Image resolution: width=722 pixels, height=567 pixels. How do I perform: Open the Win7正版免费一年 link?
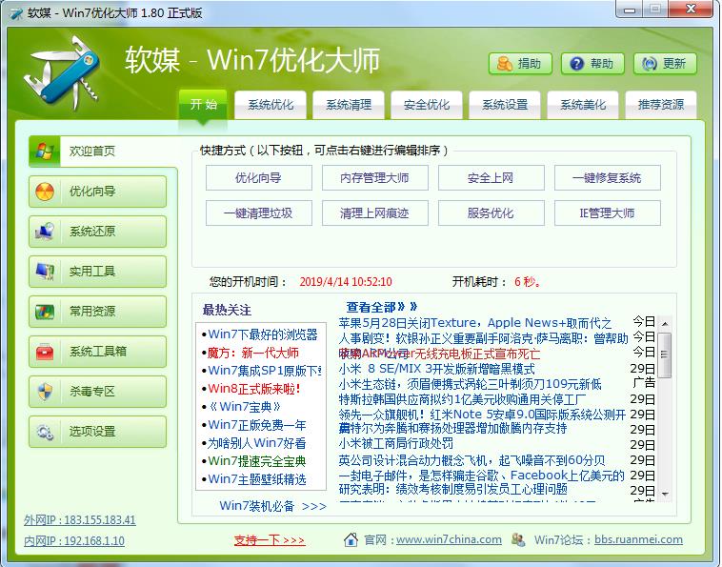click(x=257, y=425)
